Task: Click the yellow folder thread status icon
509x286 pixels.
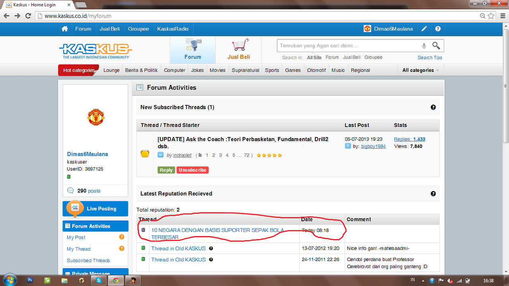Action: pos(145,154)
